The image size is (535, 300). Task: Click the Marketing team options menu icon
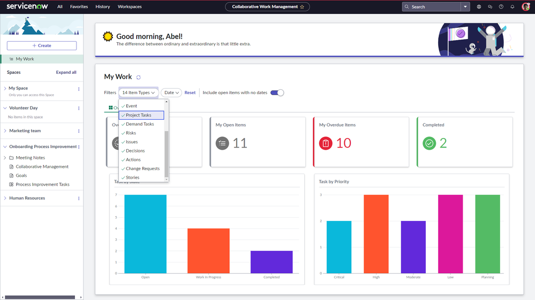click(x=79, y=131)
